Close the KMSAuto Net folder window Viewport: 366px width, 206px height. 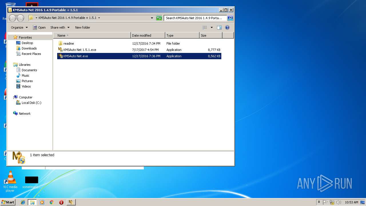tap(231, 10)
